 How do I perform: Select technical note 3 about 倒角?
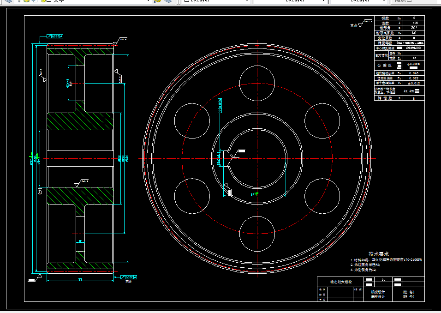(x=363, y=270)
